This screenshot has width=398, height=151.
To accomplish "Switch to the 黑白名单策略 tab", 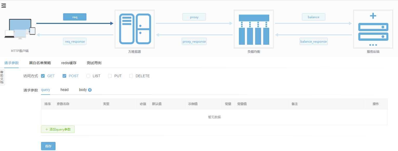I will click(x=40, y=63).
